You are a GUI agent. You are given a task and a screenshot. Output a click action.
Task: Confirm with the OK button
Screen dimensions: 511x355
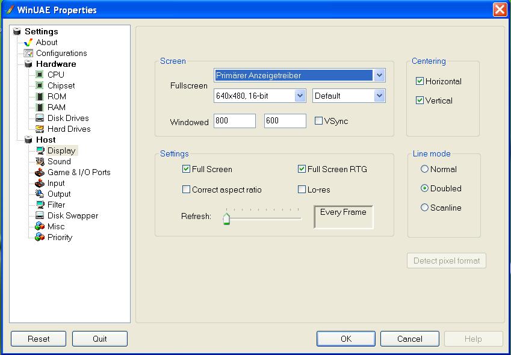345,339
